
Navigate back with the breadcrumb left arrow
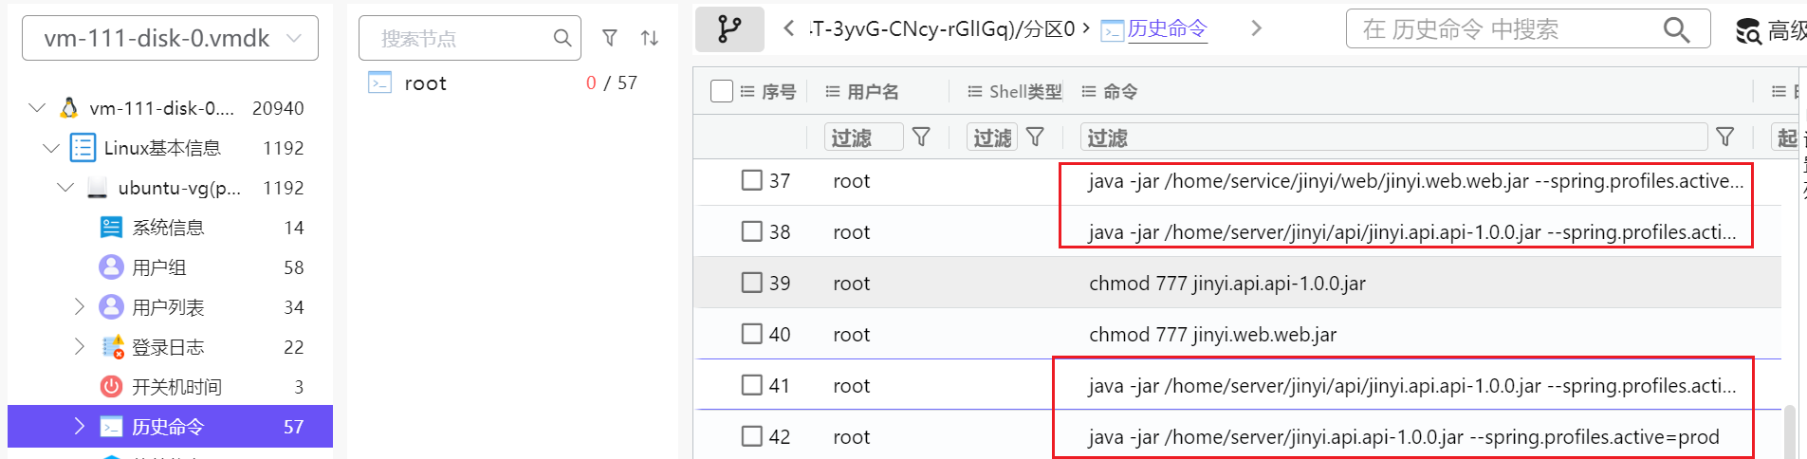click(788, 29)
